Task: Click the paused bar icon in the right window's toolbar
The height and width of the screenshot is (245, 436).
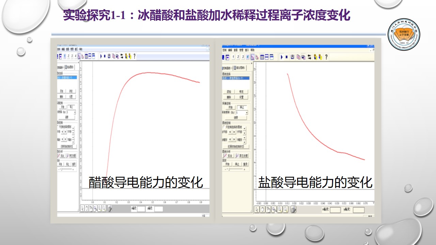Action: pos(292,57)
